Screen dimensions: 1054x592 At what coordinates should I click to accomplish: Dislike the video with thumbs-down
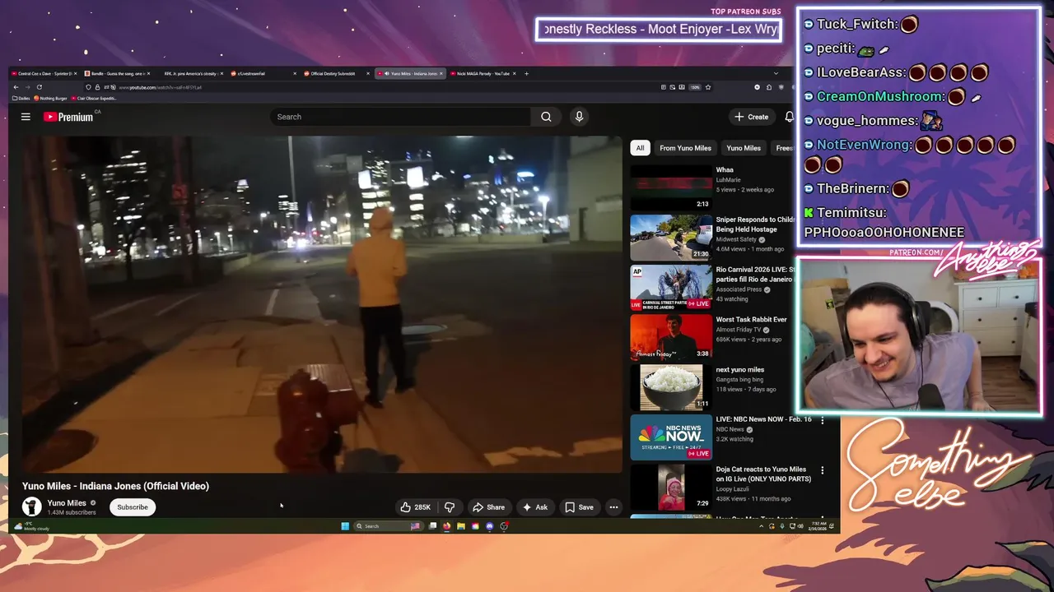[450, 507]
